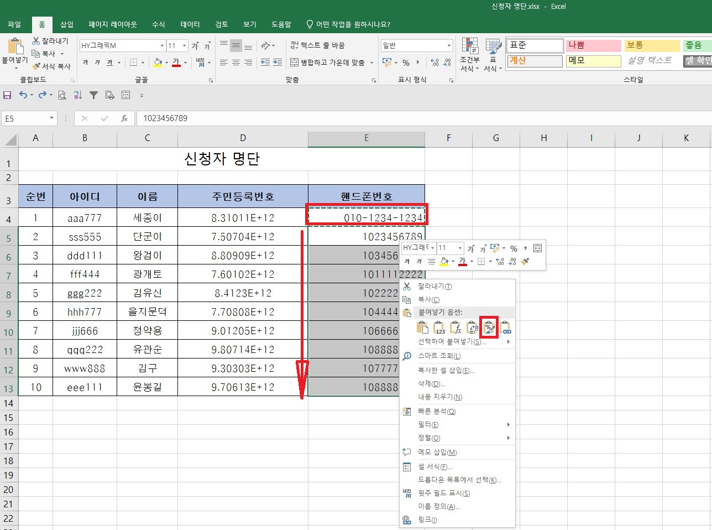Open 조건부 서식 conditional formatting

coord(469,55)
